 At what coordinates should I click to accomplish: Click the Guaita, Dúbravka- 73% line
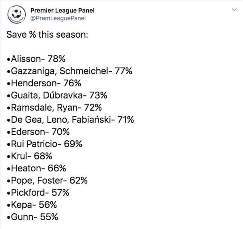57,95
